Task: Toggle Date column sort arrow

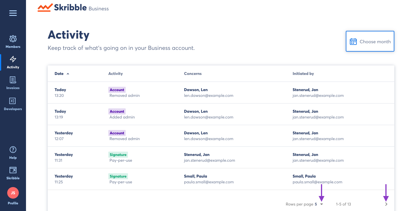Action: click(x=68, y=74)
